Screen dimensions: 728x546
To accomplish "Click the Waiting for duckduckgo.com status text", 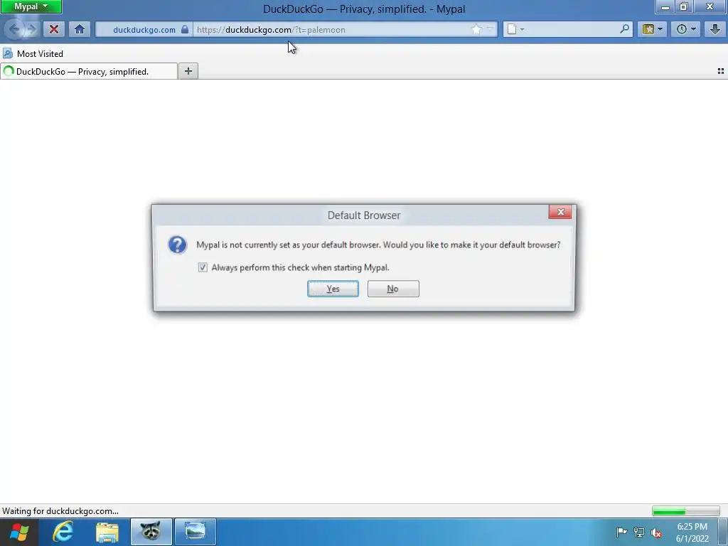I will (x=60, y=511).
